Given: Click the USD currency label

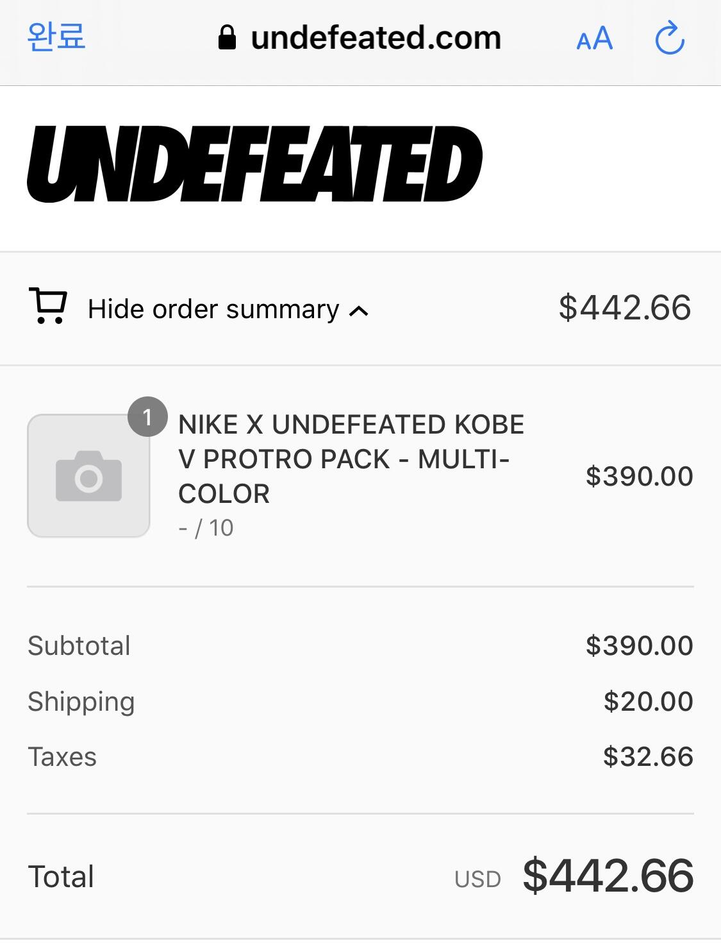Looking at the screenshot, I should click(477, 879).
